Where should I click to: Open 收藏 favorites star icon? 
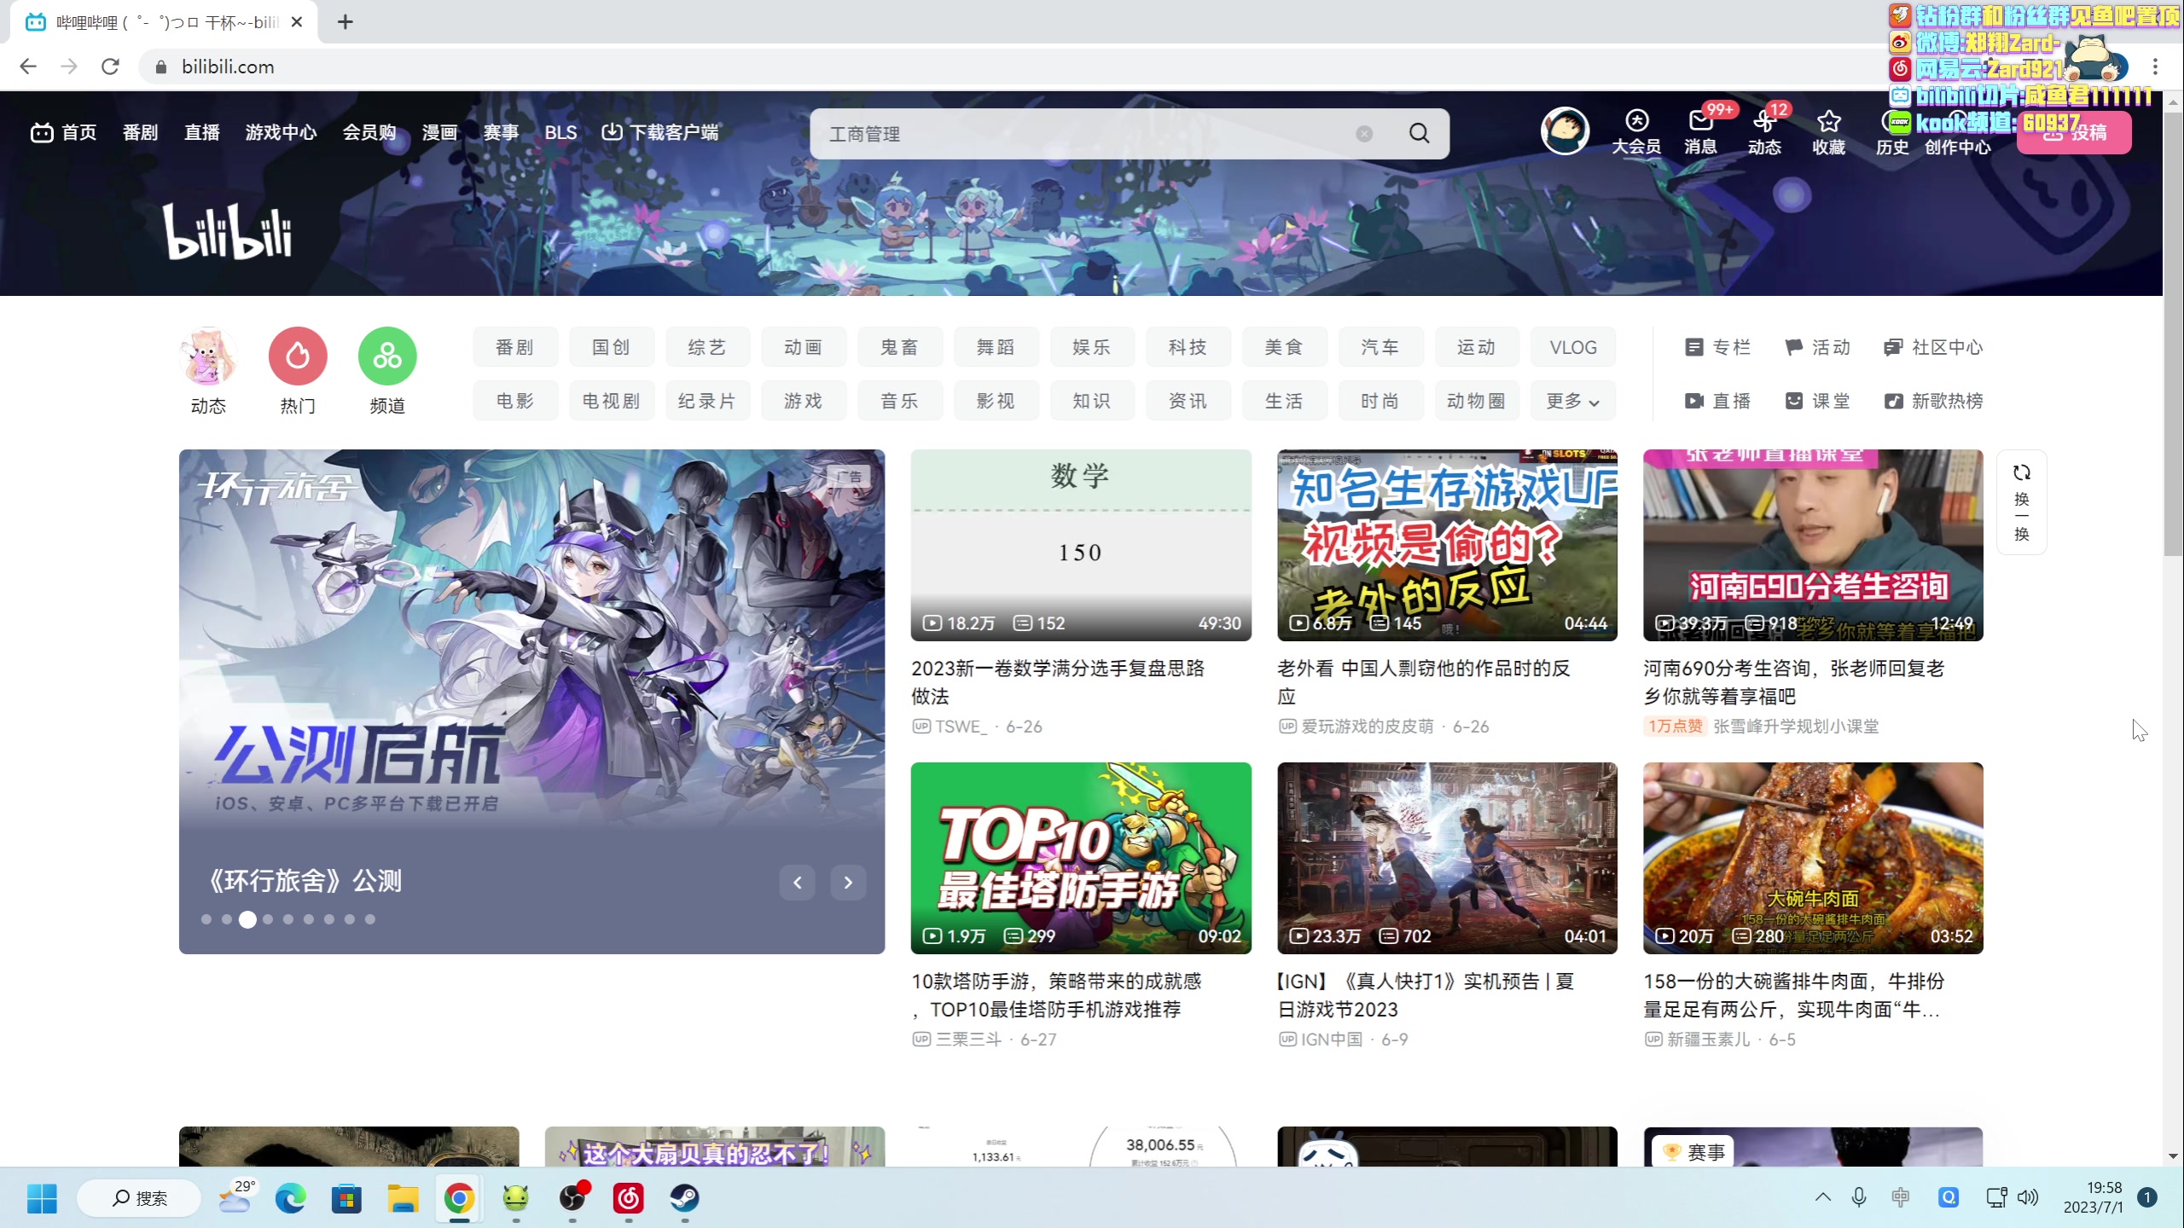[x=1828, y=121]
